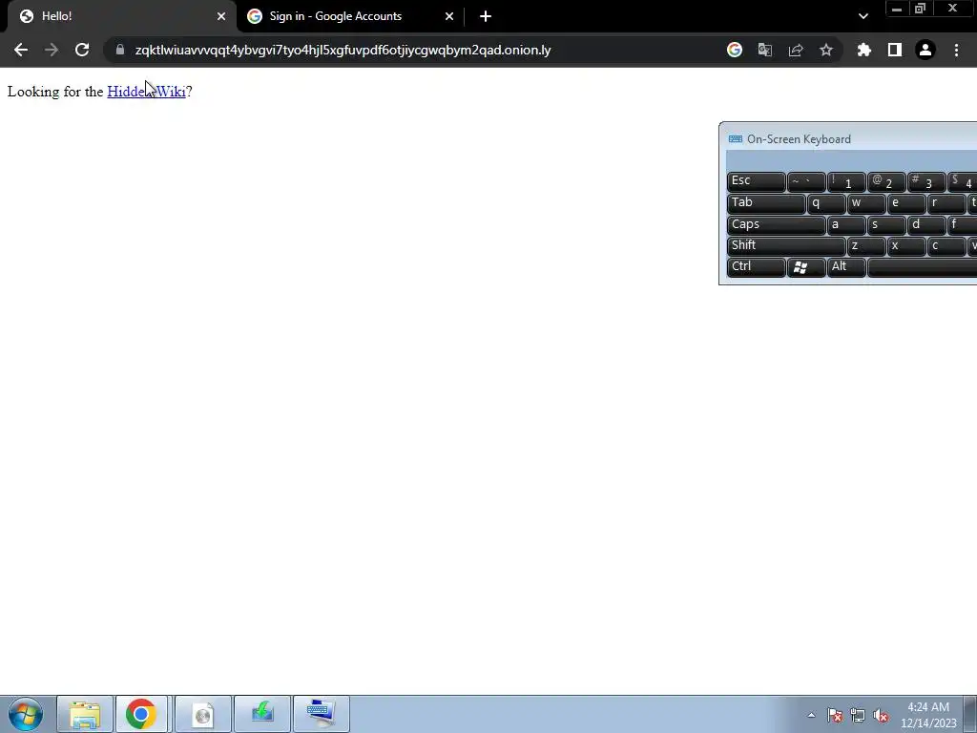Click the On-Screen Keyboard taskbar icon
The width and height of the screenshot is (977, 733).
[322, 714]
